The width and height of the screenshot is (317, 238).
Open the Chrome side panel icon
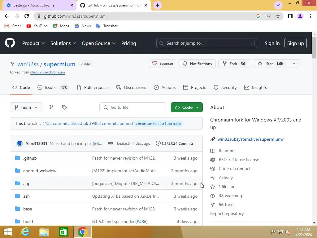290,16
